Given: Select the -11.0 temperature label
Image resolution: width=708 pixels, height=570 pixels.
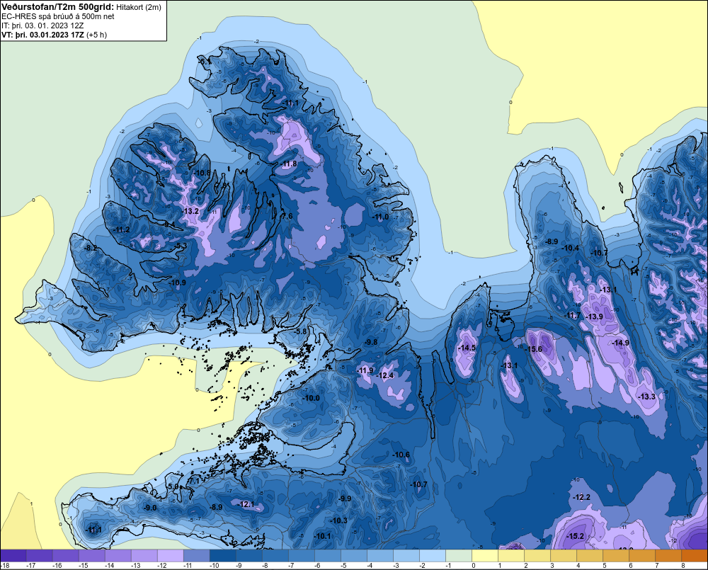Looking at the screenshot, I should 380,217.
